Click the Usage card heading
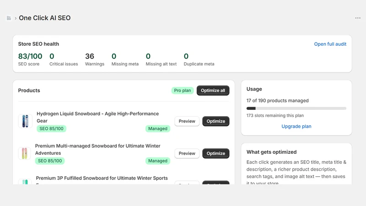Viewport: 366px width, 206px height. click(254, 89)
